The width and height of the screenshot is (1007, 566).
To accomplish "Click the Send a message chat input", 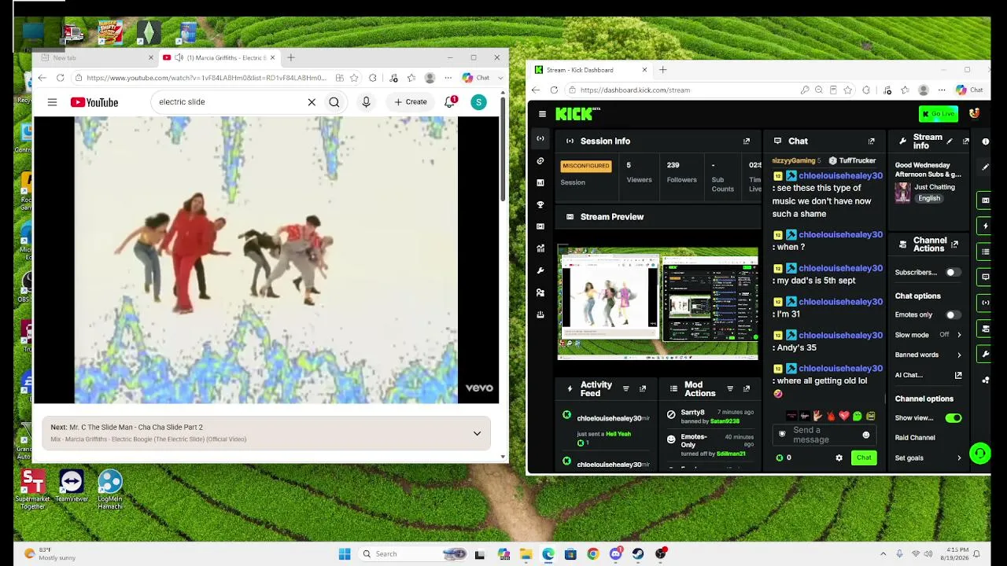I will coord(824,436).
